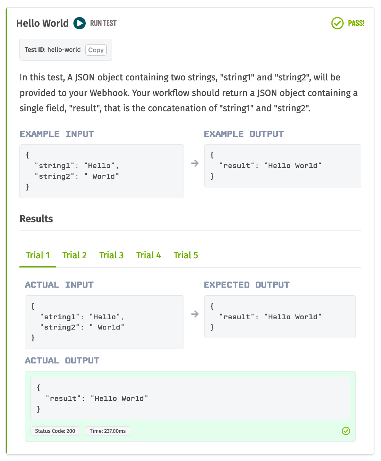
Task: Go to the Trial 5 tab
Action: [186, 255]
